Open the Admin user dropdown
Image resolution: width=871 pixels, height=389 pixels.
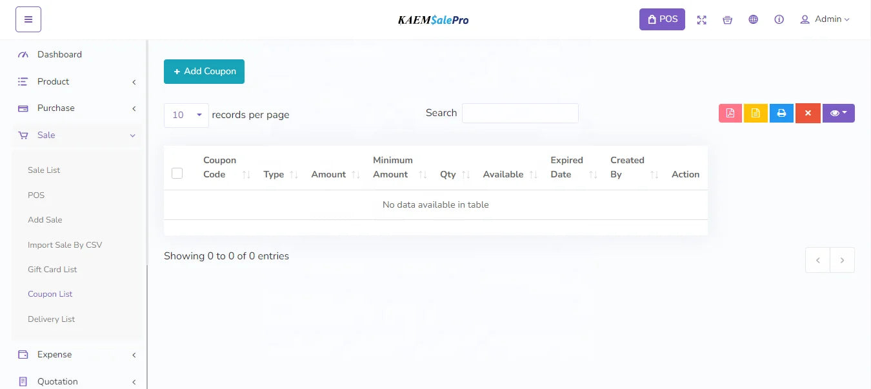825,19
